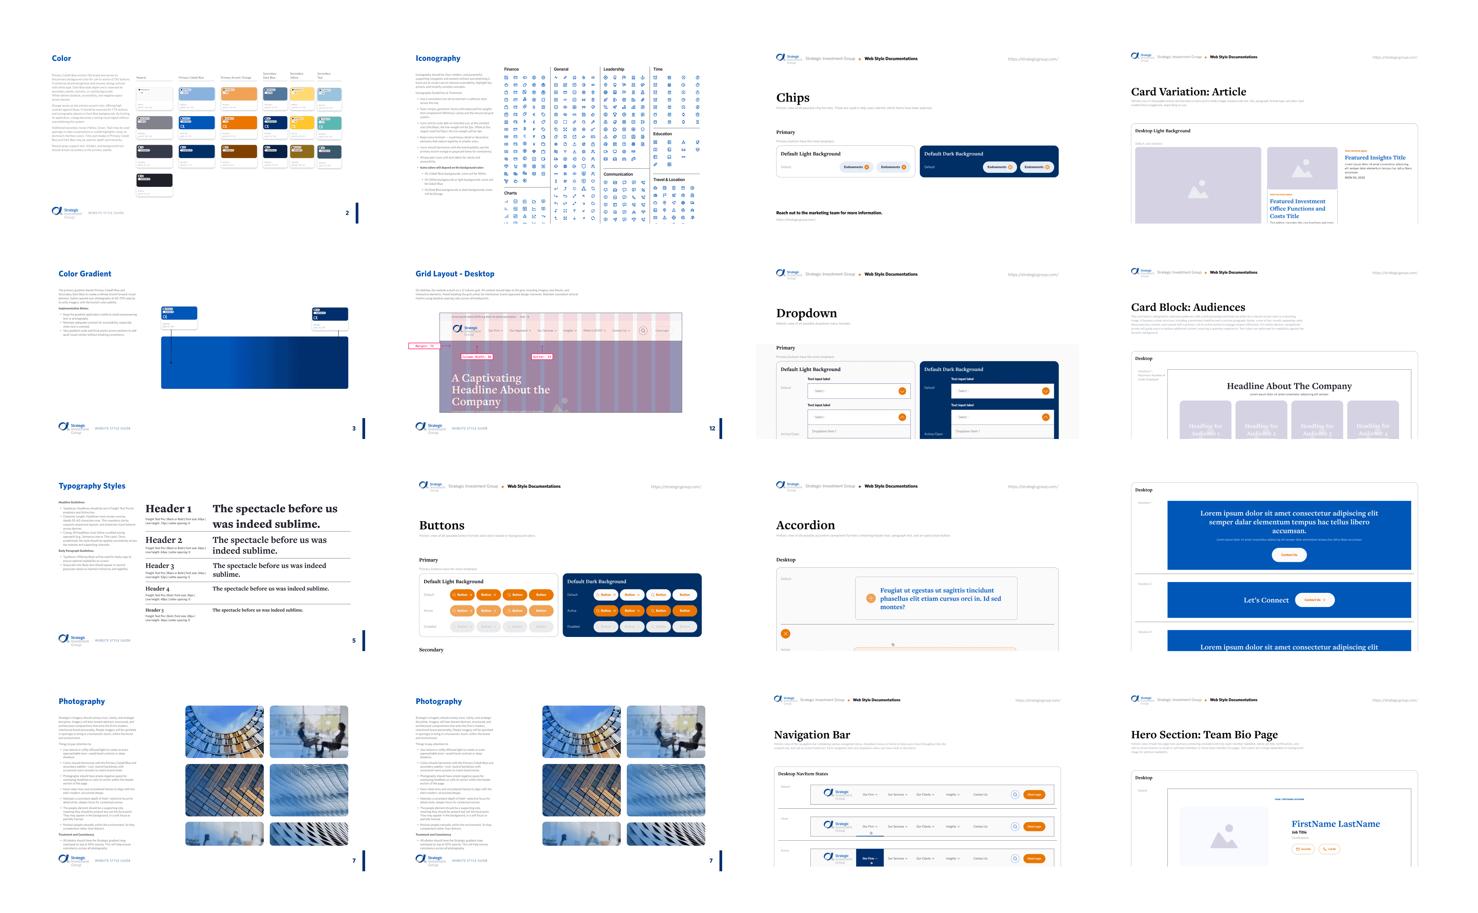This screenshot has width=1478, height=913.
Task: Click the accordion orange plus icon
Action: (x=870, y=599)
